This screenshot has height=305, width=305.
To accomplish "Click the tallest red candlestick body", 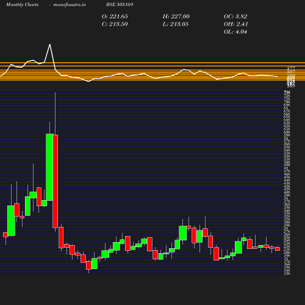I will tap(56, 181).
